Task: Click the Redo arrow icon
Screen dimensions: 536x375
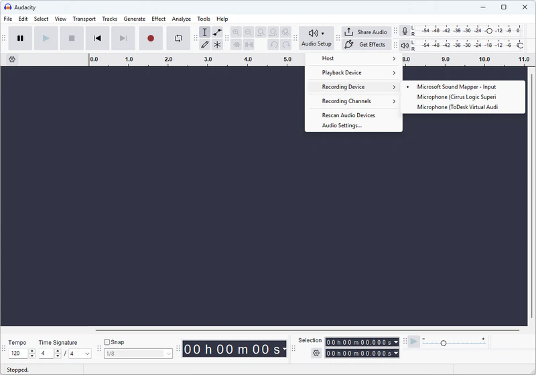Action: (286, 44)
